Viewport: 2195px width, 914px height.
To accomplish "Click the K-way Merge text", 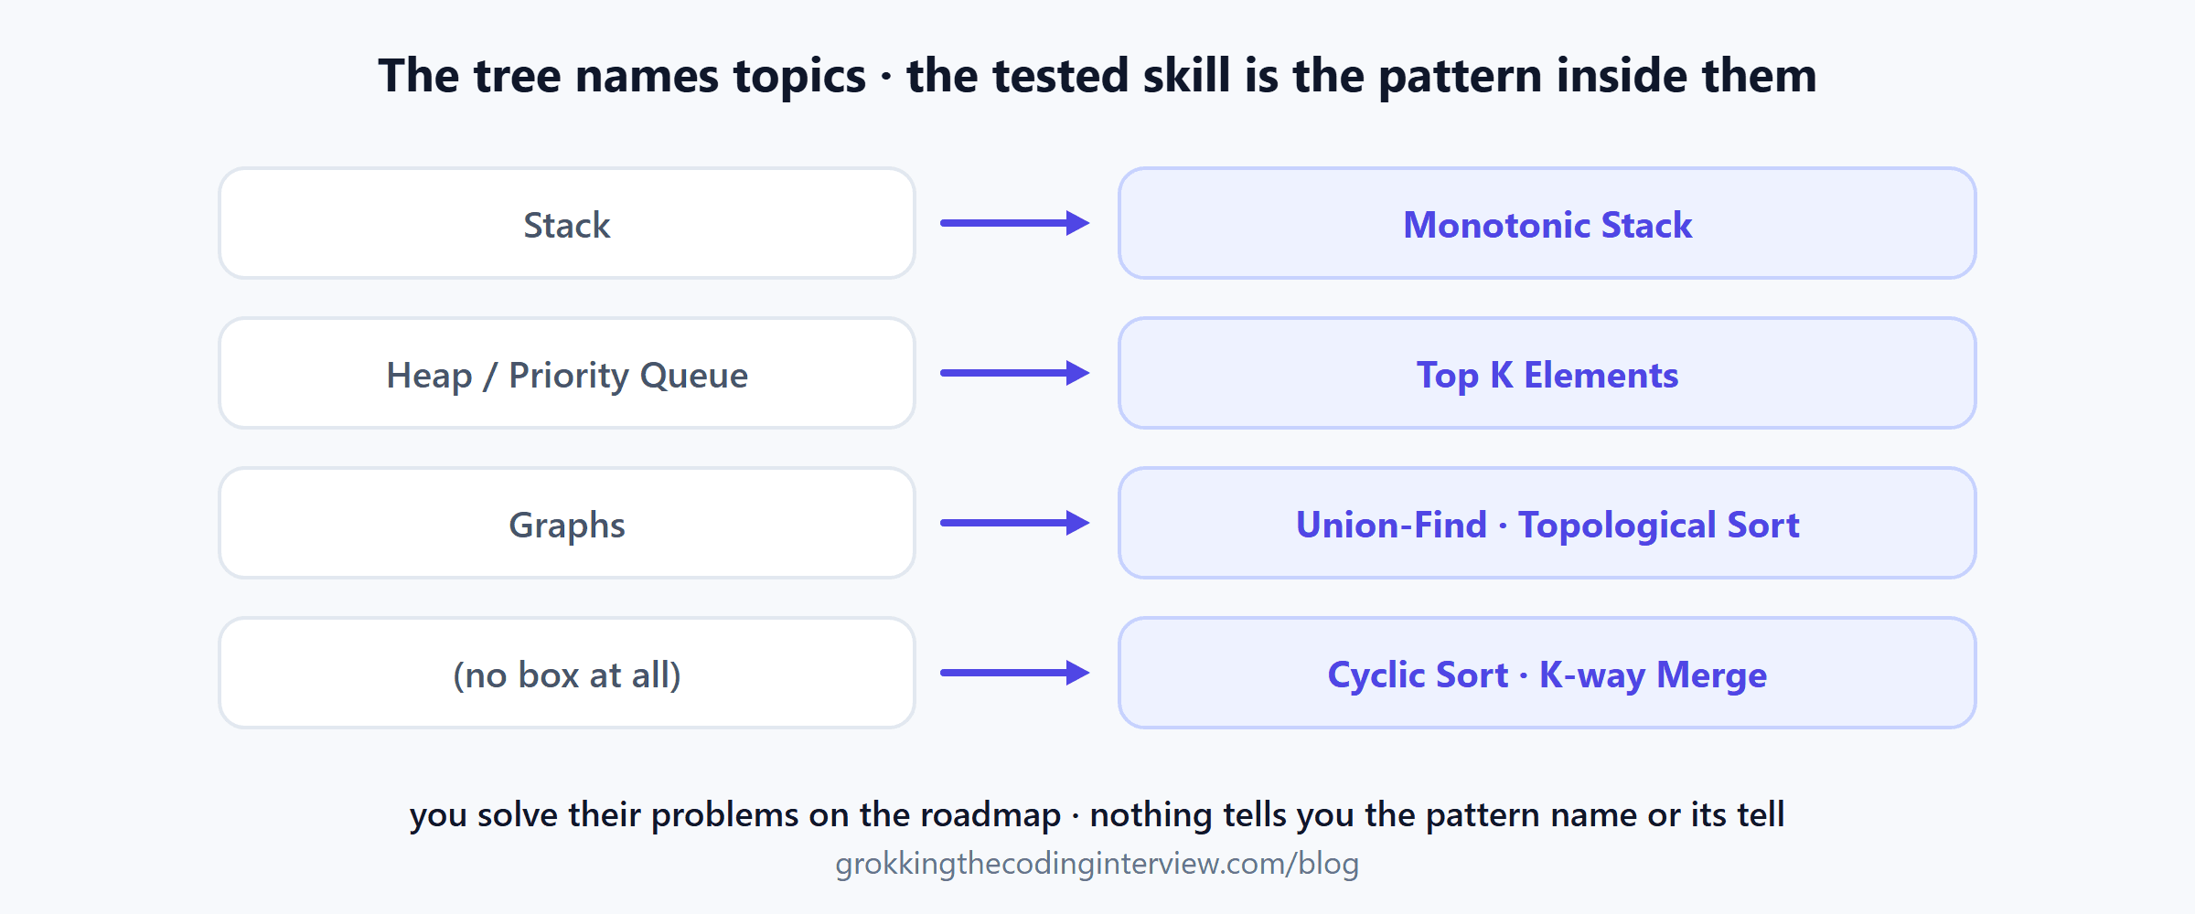I will [1653, 675].
